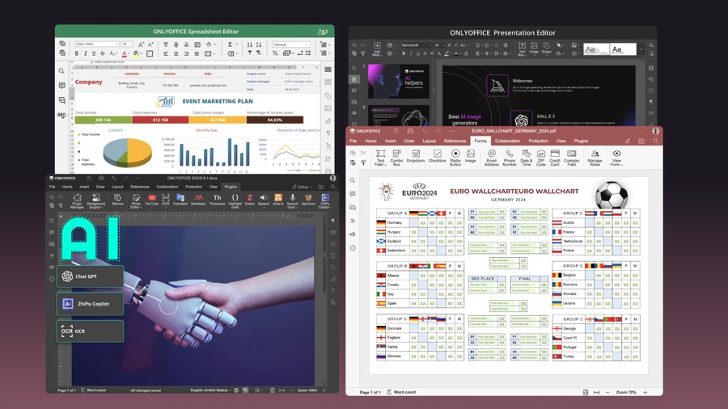
Task: Launch the draw.io plugin
Action: 278,200
